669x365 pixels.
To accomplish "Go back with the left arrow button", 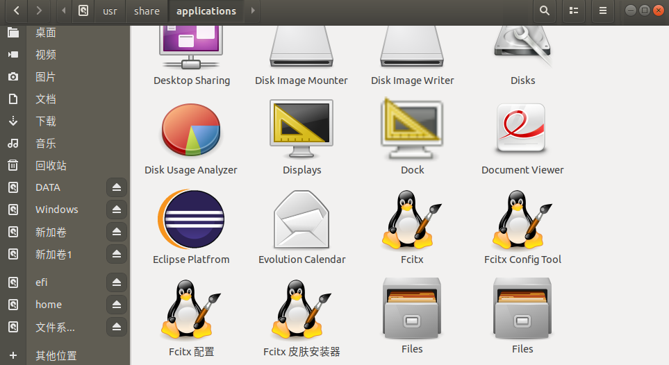I will tap(17, 10).
